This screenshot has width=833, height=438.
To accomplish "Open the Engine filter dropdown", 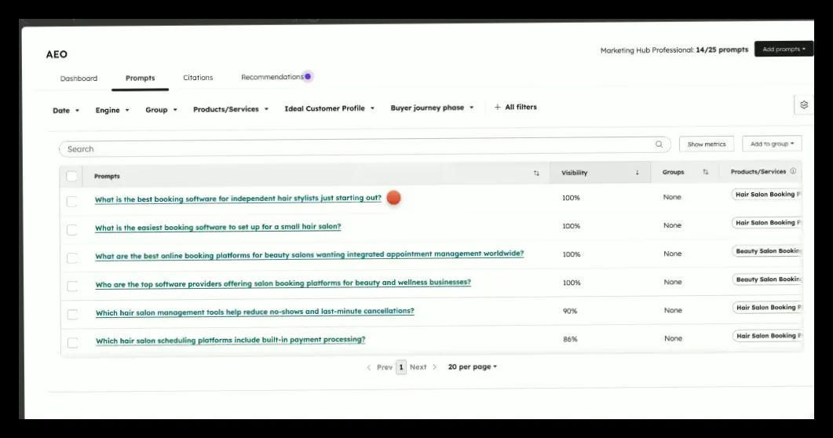I will pos(112,110).
